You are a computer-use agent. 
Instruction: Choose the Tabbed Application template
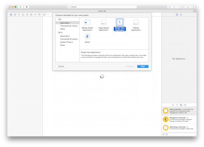point(136,25)
